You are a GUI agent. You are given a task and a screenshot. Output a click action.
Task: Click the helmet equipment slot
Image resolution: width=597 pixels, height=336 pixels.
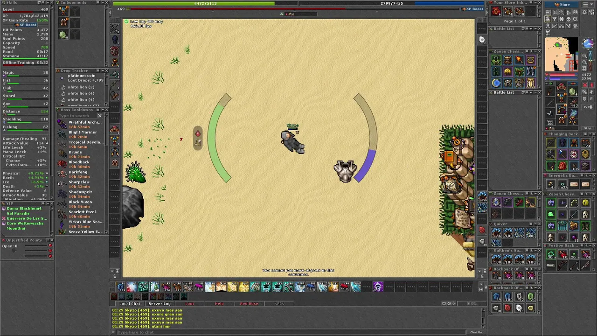562,86
